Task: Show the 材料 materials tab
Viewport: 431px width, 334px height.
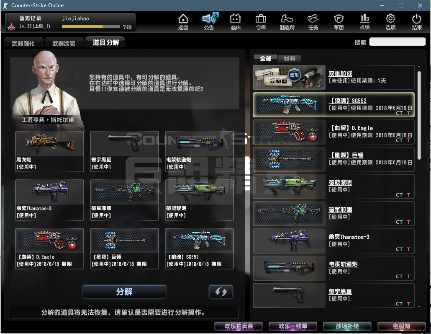Action: (x=290, y=59)
